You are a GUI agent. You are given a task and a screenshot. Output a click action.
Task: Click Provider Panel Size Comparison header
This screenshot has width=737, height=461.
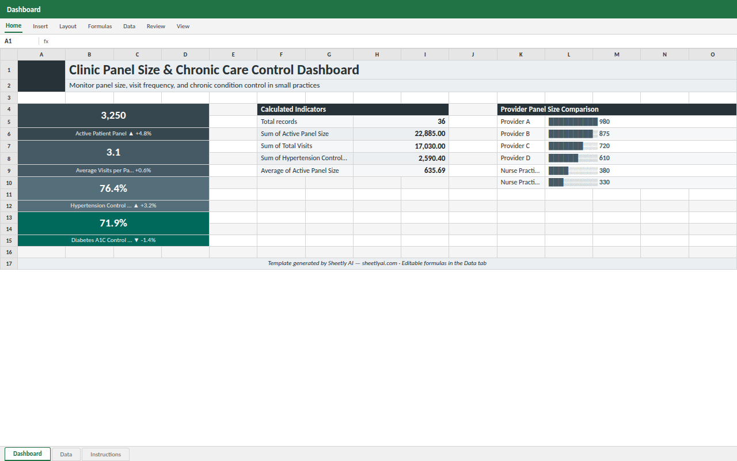[x=617, y=109]
